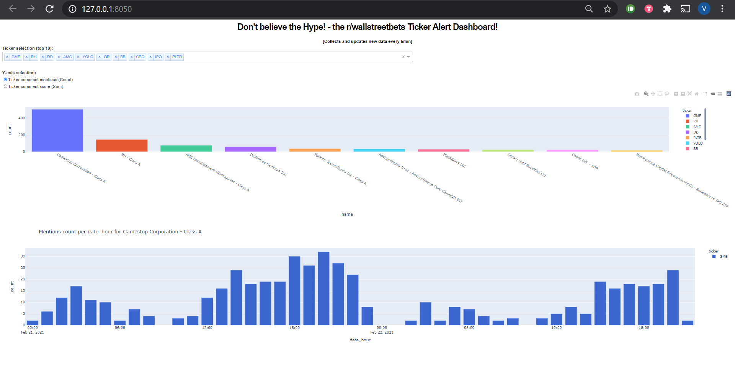Click the red RH - Class A bar

tap(122, 145)
